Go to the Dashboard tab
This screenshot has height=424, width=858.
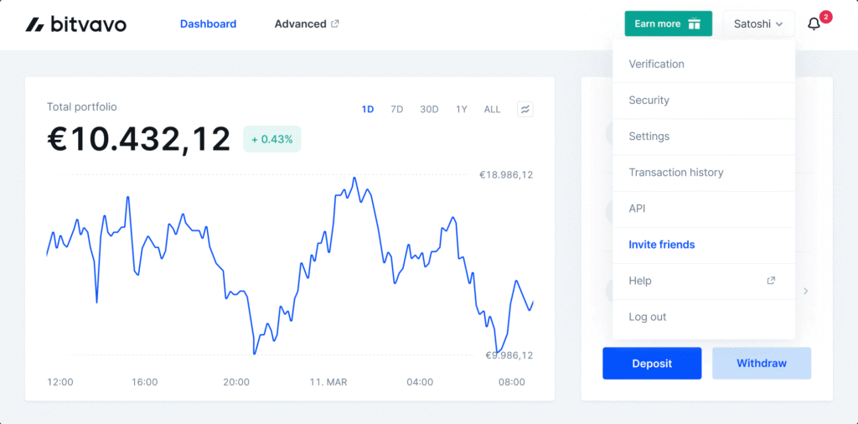click(x=208, y=23)
